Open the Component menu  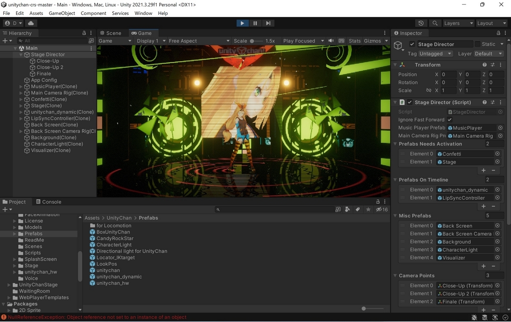(x=93, y=13)
